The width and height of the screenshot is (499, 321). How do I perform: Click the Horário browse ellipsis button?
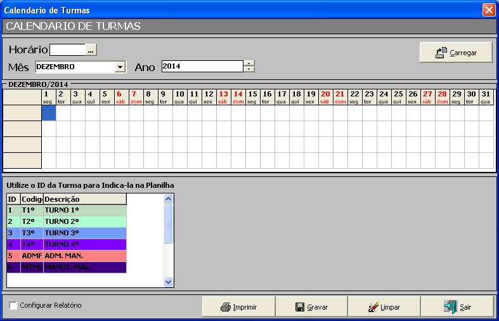click(x=91, y=49)
